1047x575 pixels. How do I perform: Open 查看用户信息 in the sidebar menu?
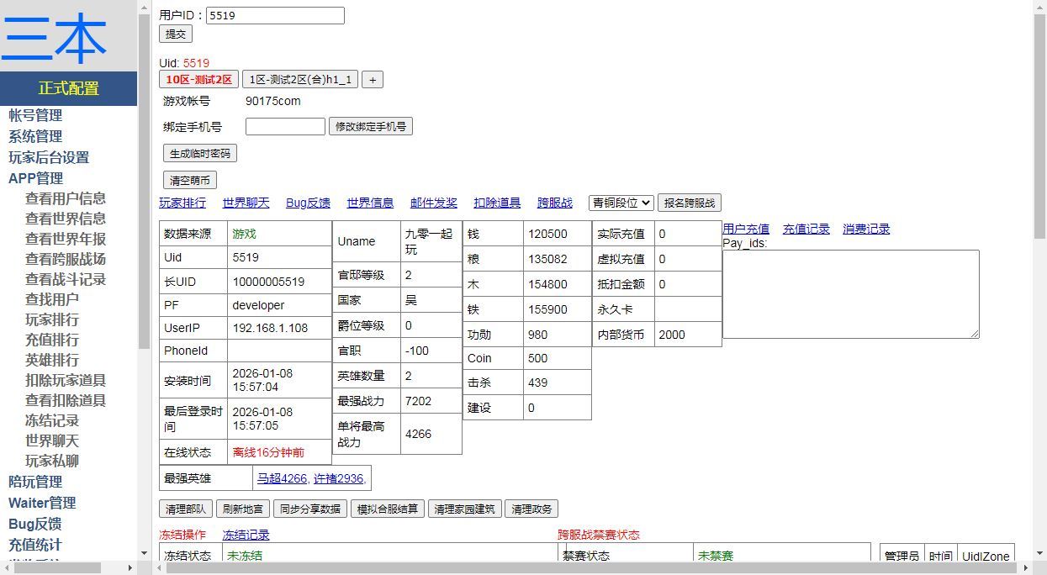66,198
